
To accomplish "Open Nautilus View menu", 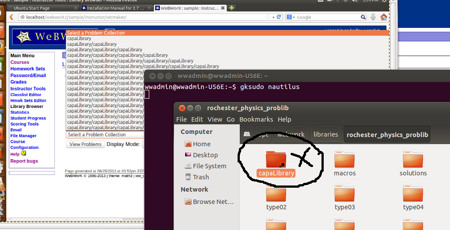I will 215,119.
